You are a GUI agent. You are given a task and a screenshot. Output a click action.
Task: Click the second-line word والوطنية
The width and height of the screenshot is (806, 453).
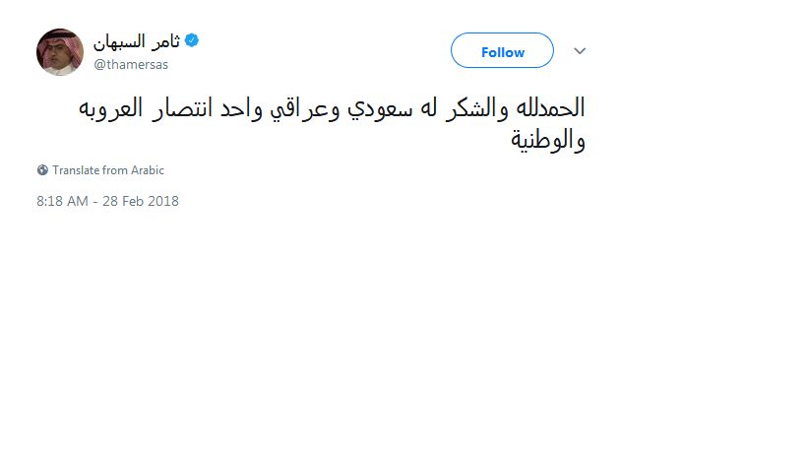click(x=548, y=140)
